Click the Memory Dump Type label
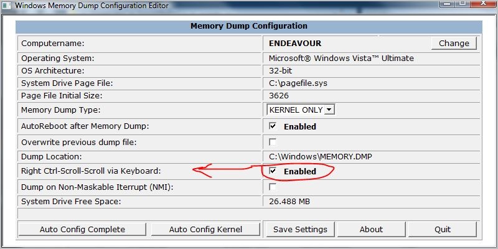The width and height of the screenshot is (498, 249). click(x=60, y=110)
